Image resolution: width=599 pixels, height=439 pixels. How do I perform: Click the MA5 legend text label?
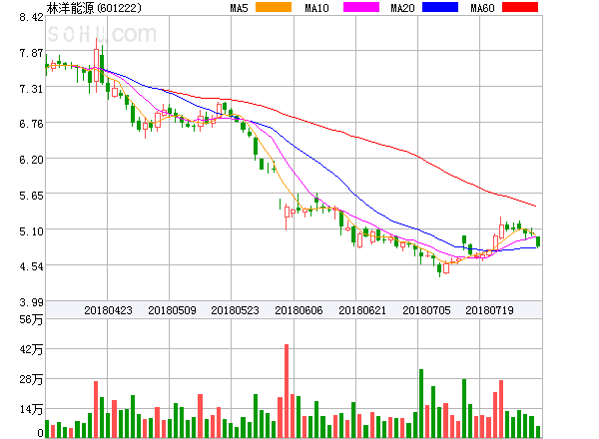(x=240, y=8)
